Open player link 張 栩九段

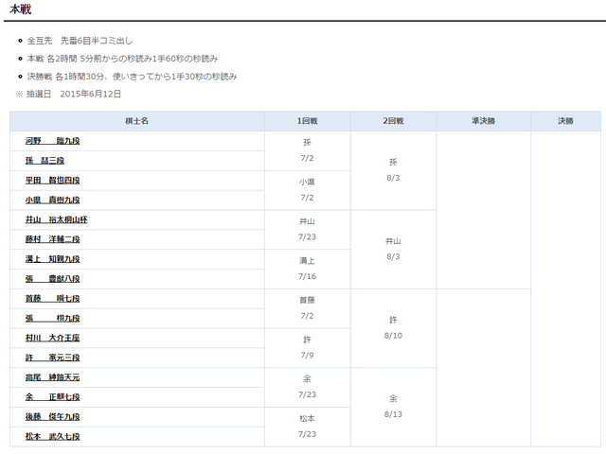click(53, 318)
